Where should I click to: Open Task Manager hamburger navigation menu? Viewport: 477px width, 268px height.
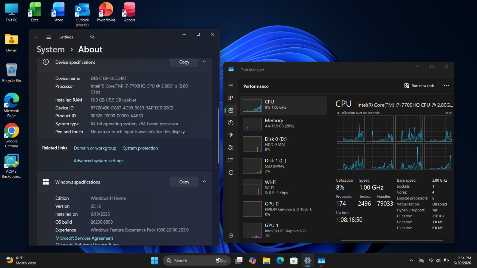tap(231, 86)
